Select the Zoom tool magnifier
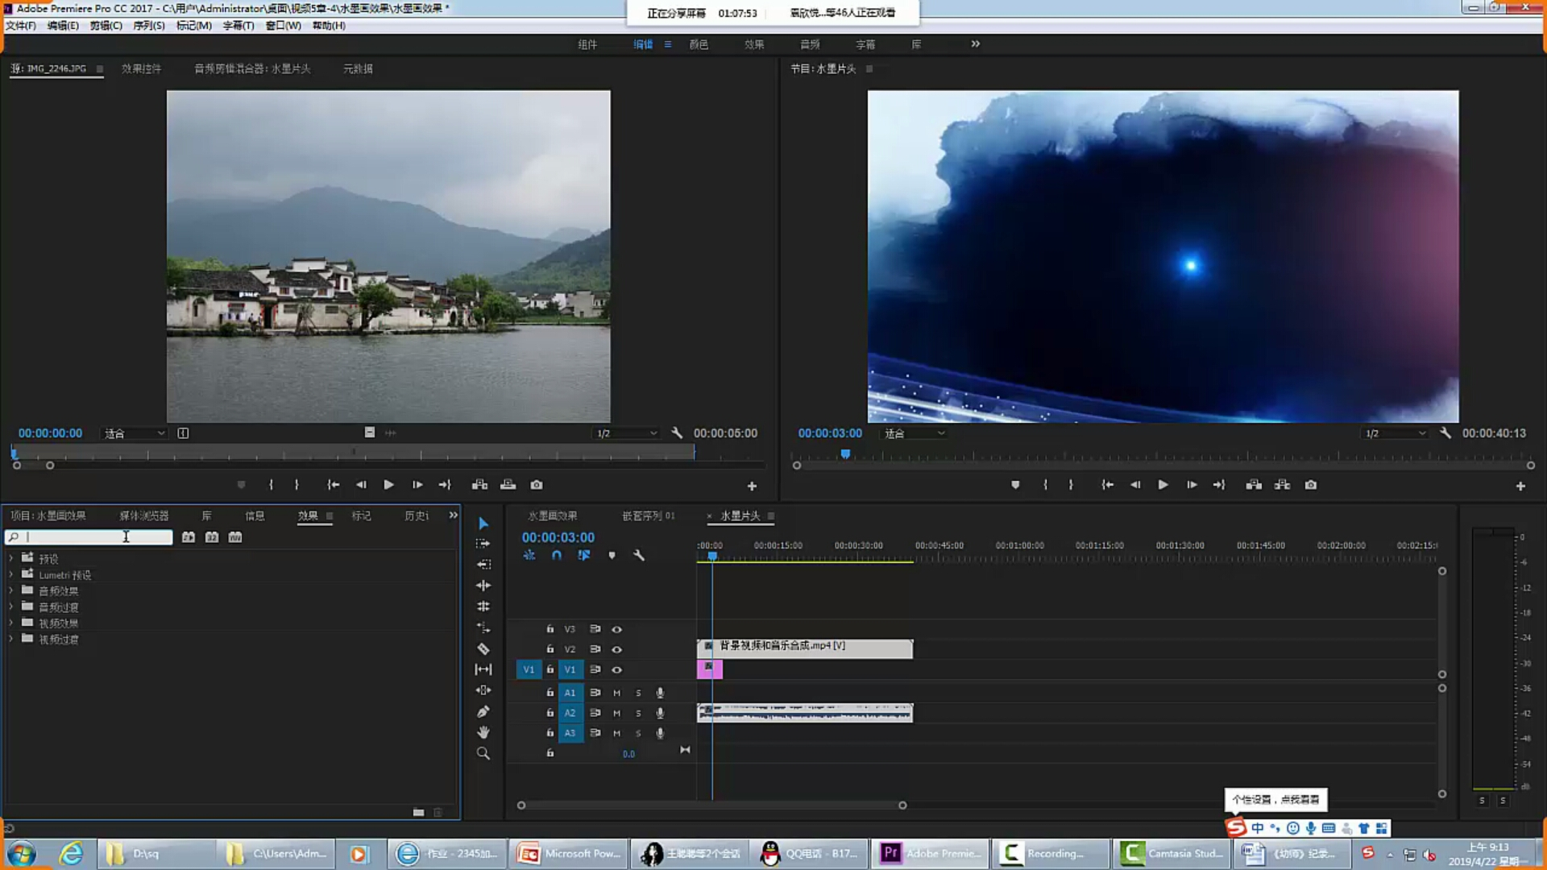Image resolution: width=1547 pixels, height=870 pixels. tap(483, 753)
